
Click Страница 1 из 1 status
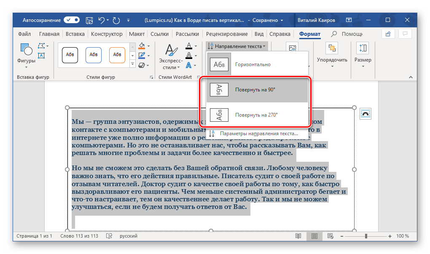[34, 236]
